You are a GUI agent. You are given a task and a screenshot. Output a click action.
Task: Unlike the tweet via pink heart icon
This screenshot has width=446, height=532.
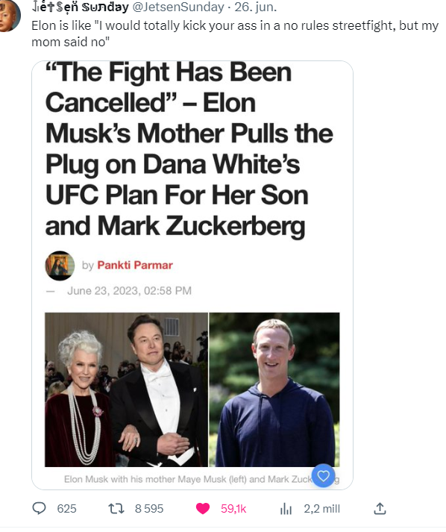tap(203, 509)
